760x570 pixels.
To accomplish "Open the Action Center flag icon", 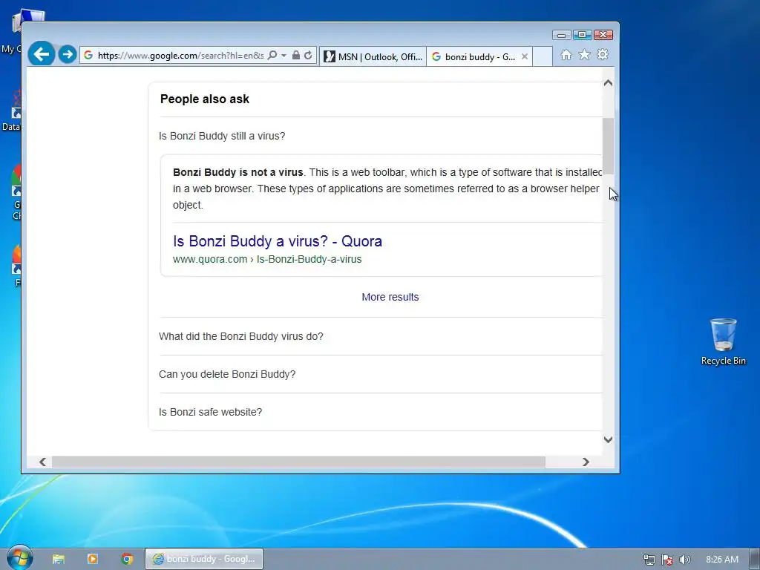I will 667,560.
